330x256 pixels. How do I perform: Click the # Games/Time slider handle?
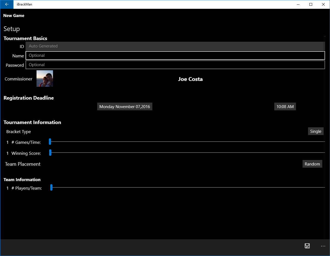click(x=50, y=142)
